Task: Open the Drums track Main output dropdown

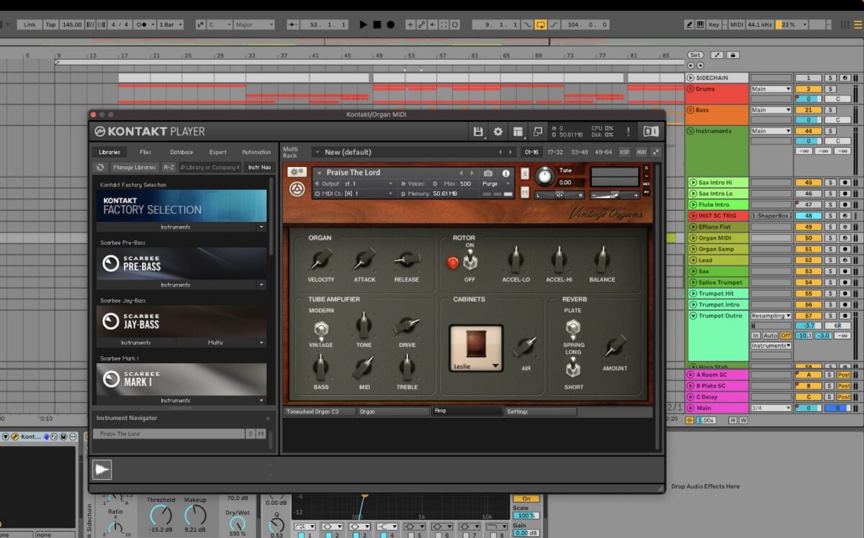Action: [x=770, y=89]
